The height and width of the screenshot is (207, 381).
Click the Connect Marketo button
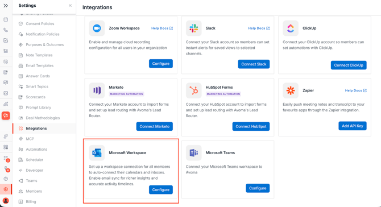point(155,126)
